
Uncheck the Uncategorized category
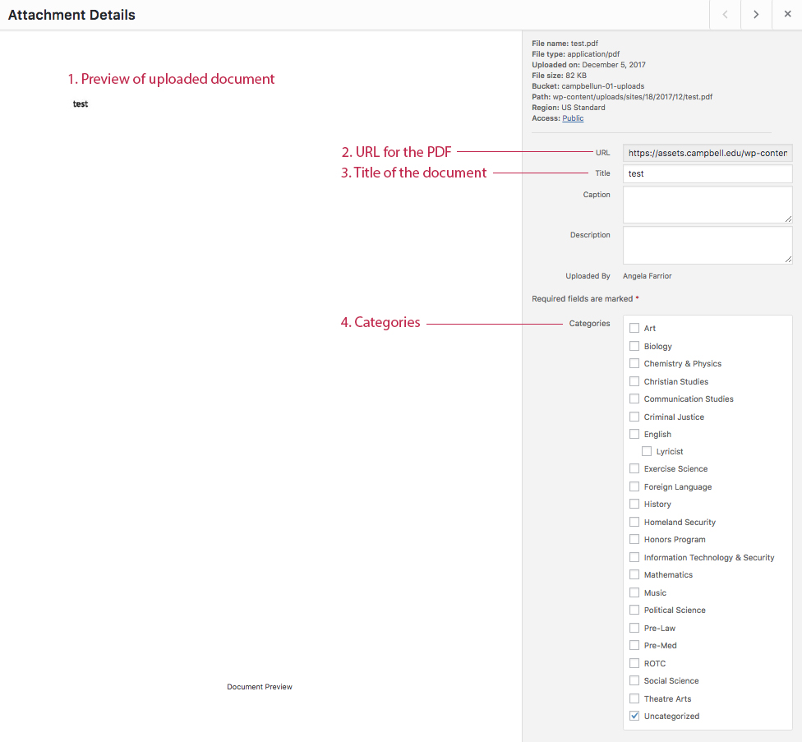click(634, 716)
